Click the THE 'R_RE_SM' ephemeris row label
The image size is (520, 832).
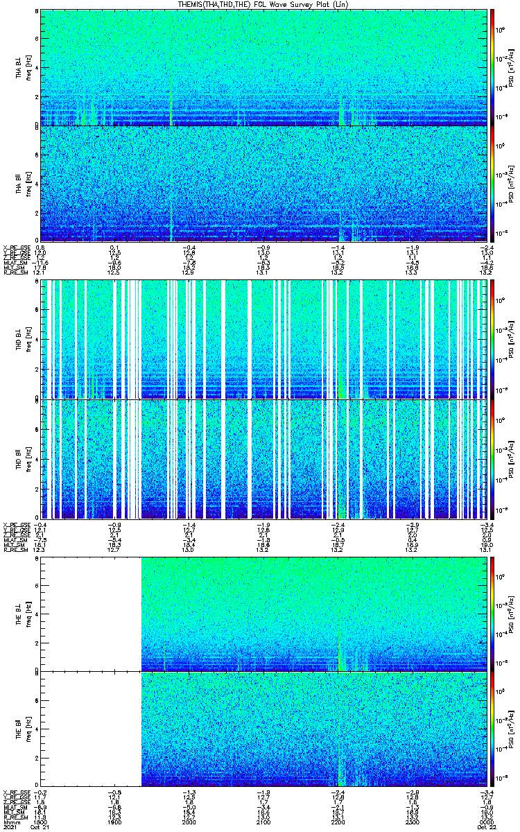[x=15, y=817]
